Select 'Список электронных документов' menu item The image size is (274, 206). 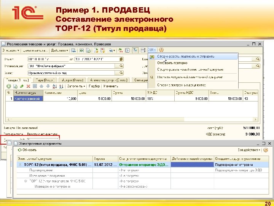click(x=181, y=85)
